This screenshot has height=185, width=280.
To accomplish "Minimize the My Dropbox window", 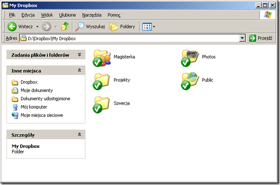I will (258, 5).
